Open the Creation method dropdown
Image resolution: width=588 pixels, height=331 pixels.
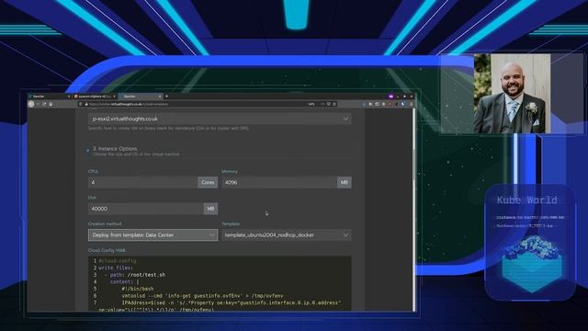[153, 235]
